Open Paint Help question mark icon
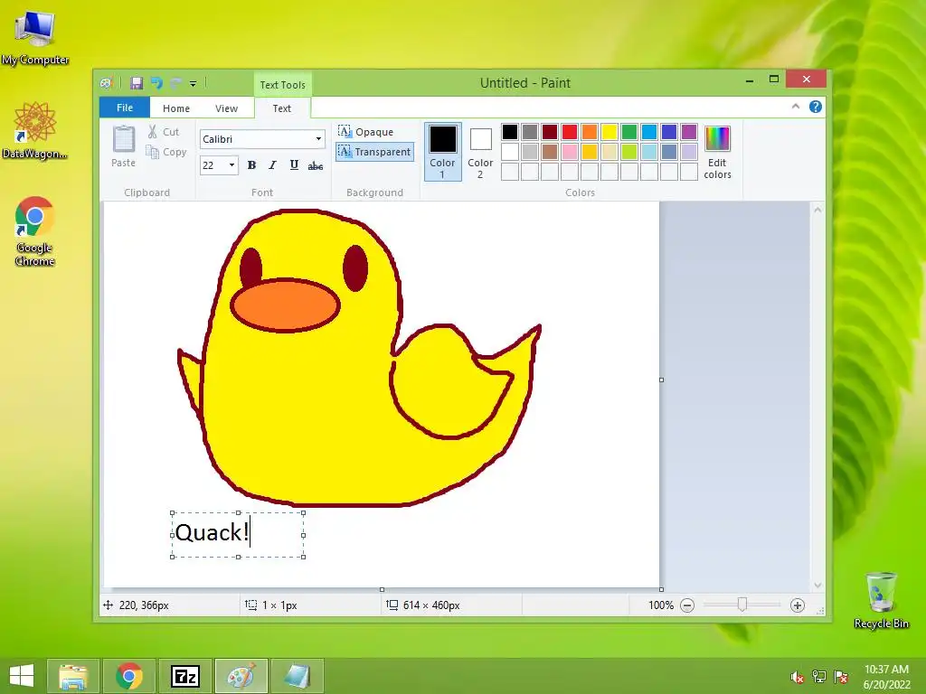Viewport: 926px width, 694px height. point(816,107)
